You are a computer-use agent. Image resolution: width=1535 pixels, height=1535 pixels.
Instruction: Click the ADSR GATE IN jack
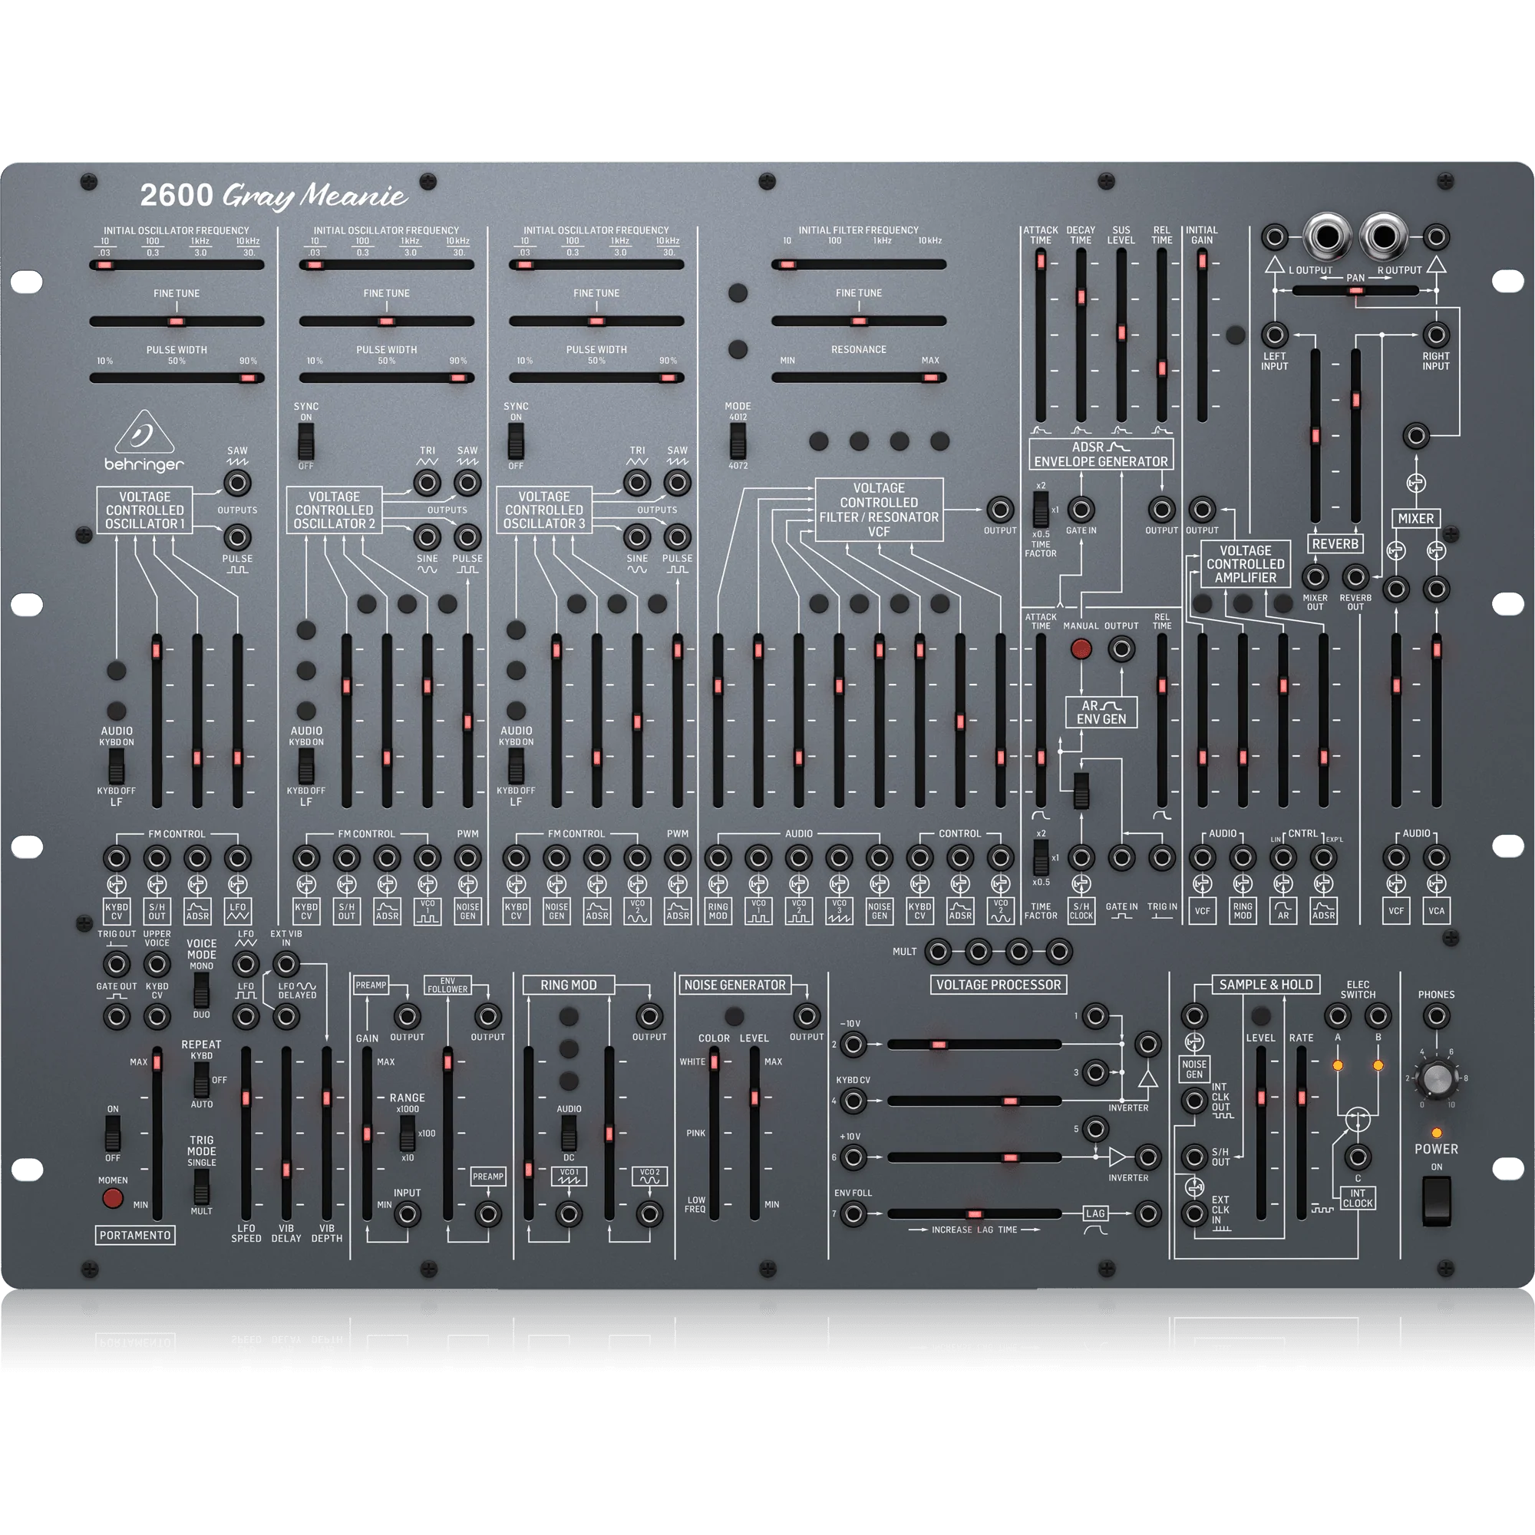tap(1081, 510)
